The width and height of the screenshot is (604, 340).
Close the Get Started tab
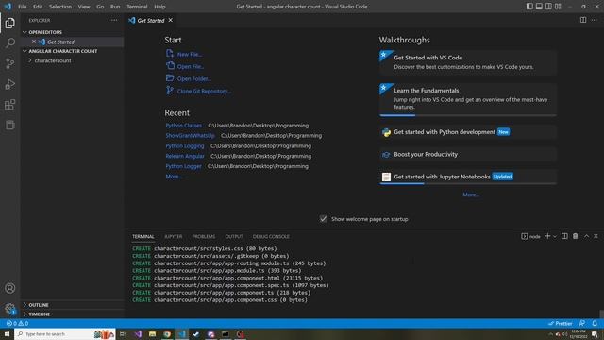[170, 20]
